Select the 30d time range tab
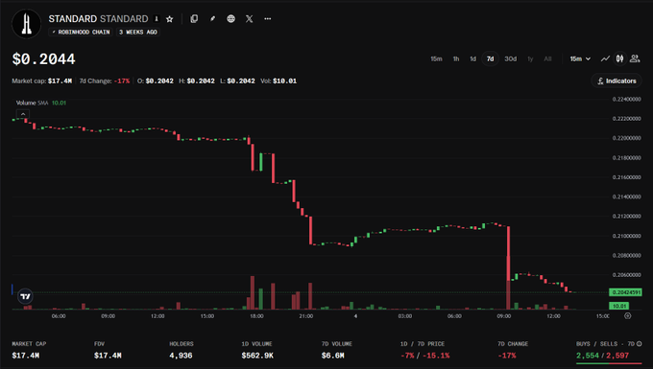This screenshot has width=653, height=369. coord(511,59)
